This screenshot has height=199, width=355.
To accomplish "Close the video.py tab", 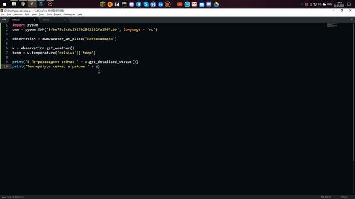I will click(34, 20).
